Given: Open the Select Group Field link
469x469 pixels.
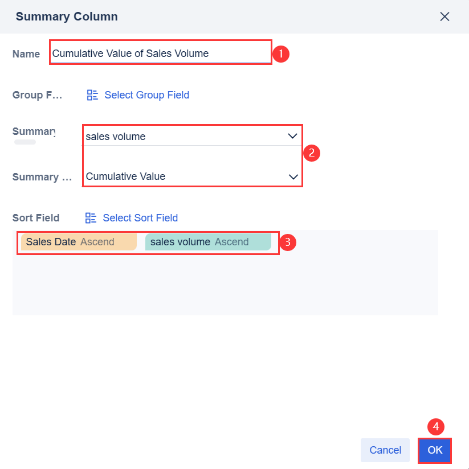Looking at the screenshot, I should [x=146, y=95].
